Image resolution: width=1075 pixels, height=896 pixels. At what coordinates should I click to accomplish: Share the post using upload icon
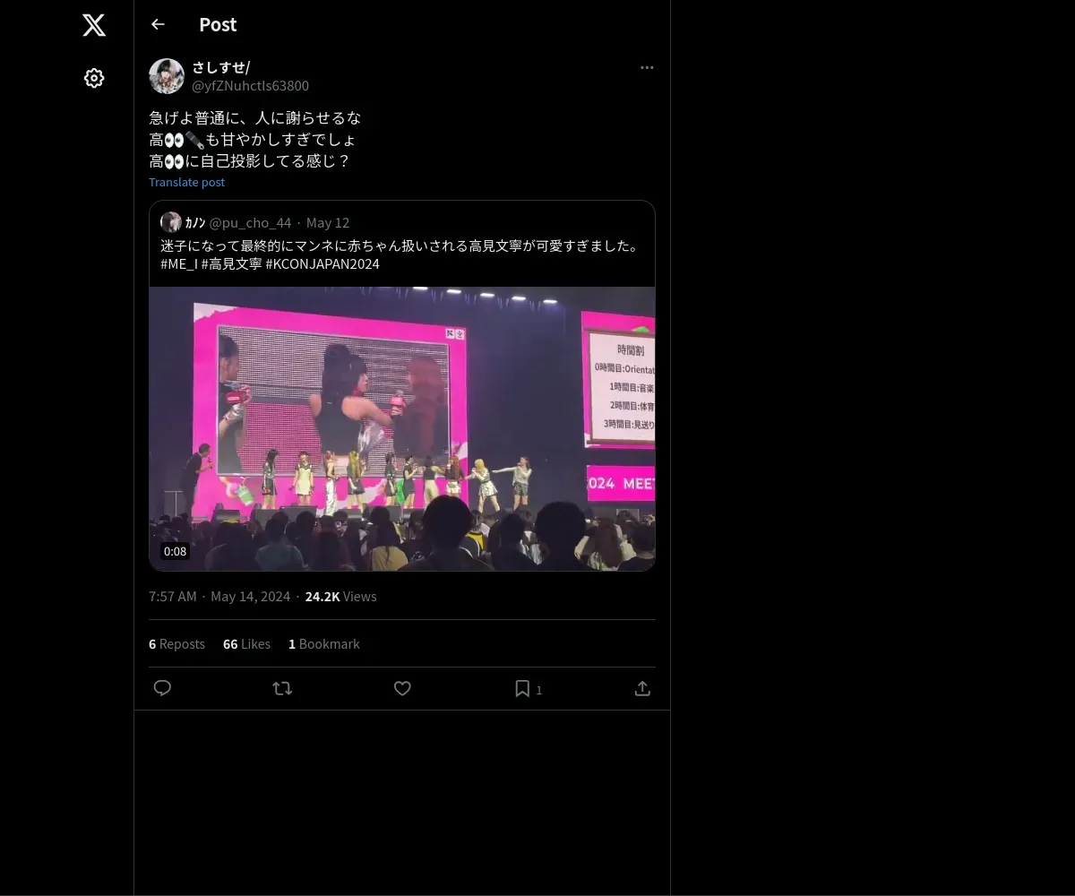(642, 688)
